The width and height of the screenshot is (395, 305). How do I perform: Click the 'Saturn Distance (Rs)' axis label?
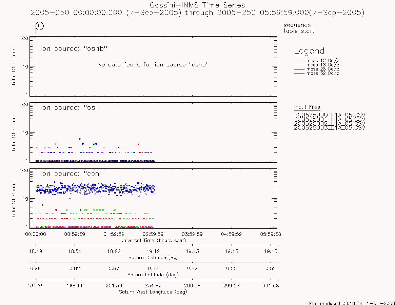tap(153, 258)
